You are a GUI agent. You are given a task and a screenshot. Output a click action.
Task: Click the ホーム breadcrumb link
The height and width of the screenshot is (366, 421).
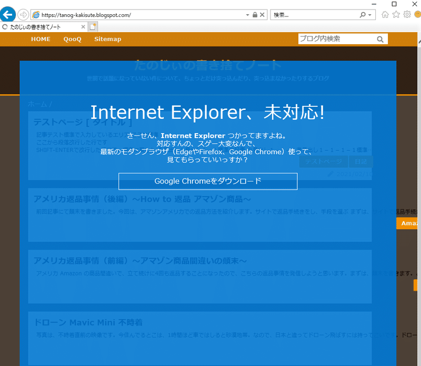point(37,104)
